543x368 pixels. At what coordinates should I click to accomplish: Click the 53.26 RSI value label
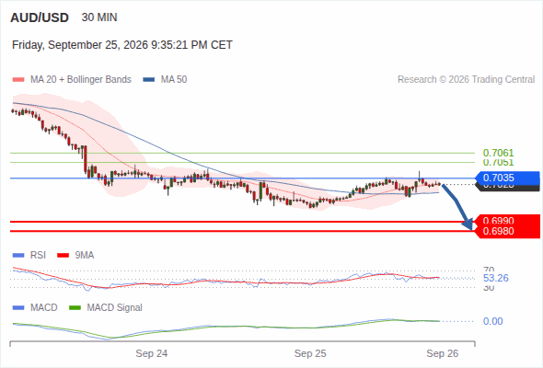tap(496, 278)
